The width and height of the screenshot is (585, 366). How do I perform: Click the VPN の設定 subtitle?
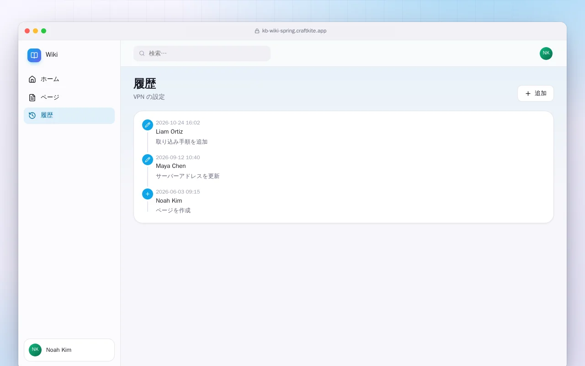149,97
